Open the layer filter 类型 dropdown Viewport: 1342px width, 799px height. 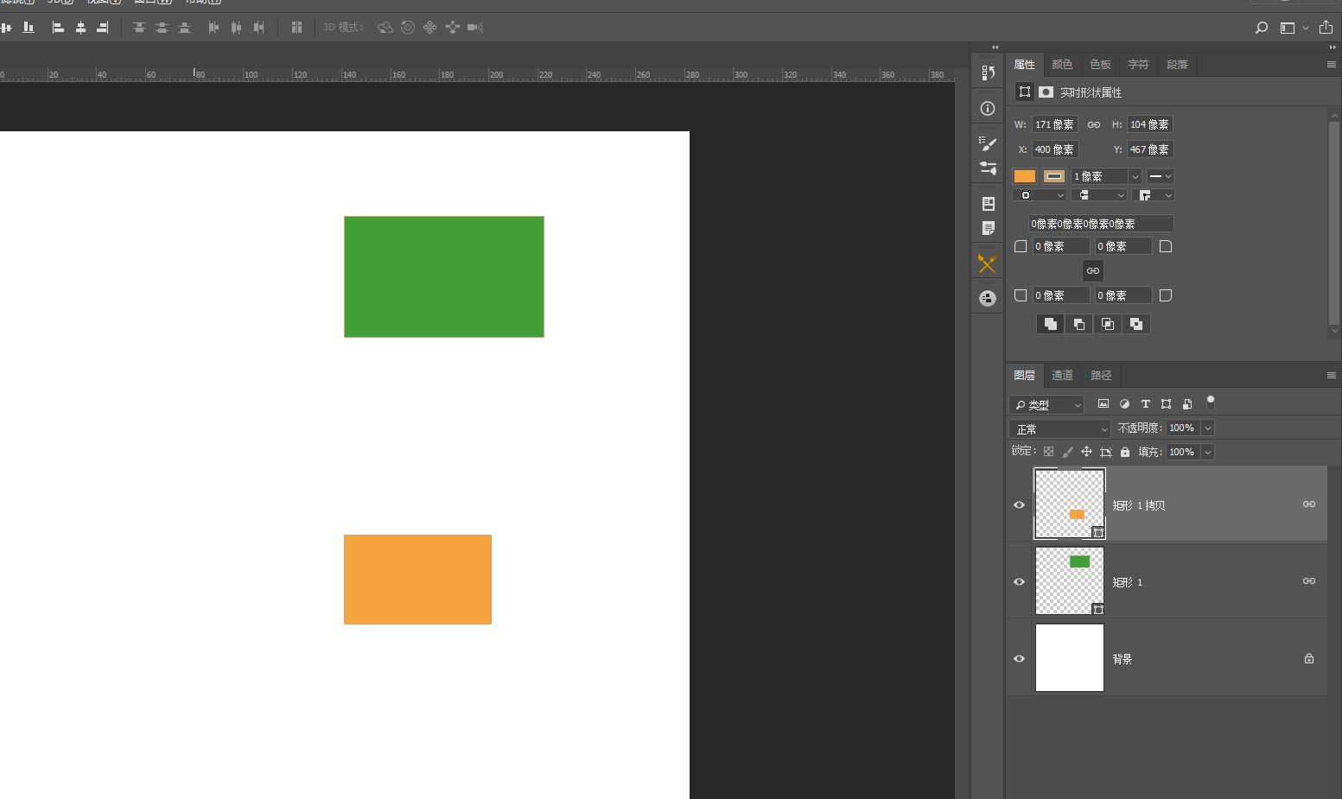1046,404
